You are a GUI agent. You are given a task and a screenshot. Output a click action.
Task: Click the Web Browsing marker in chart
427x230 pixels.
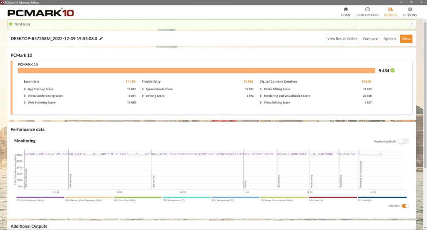click(69, 179)
